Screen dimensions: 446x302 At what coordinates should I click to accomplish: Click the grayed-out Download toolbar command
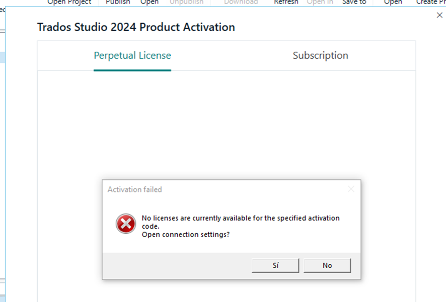[x=241, y=2]
